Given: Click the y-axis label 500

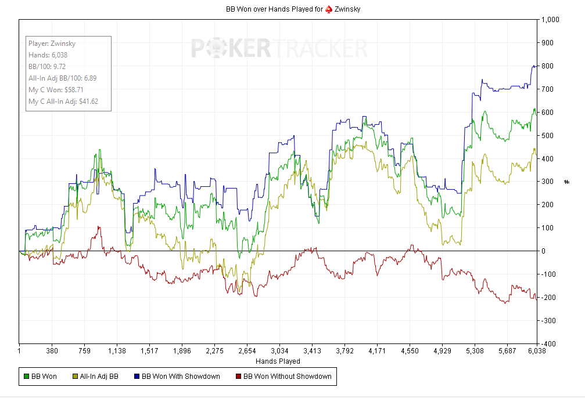Looking at the screenshot, I should click(547, 136).
